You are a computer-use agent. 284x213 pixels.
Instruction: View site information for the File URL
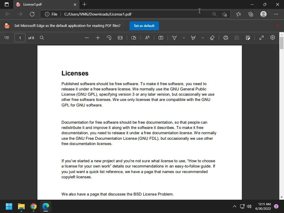click(x=51, y=14)
